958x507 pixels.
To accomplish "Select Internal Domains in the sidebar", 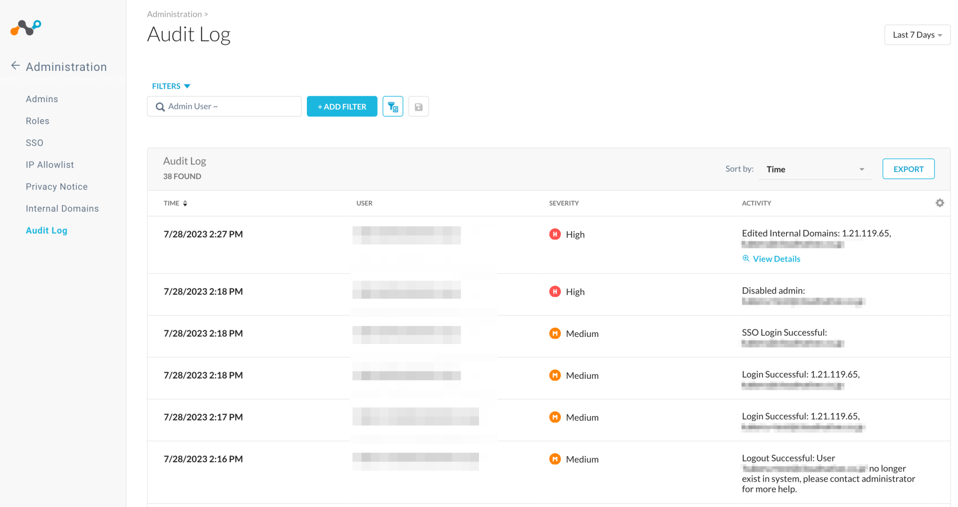I will pos(62,209).
